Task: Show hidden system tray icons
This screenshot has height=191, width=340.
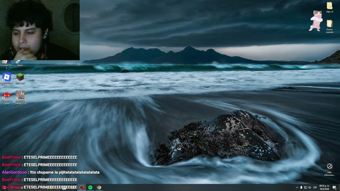Action: [297, 188]
